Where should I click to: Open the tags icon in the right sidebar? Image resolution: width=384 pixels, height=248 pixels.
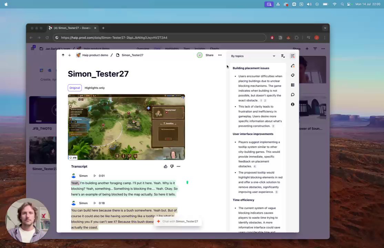(x=293, y=75)
